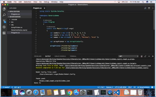
Task: Open the Help menu
Action: coord(61,2)
